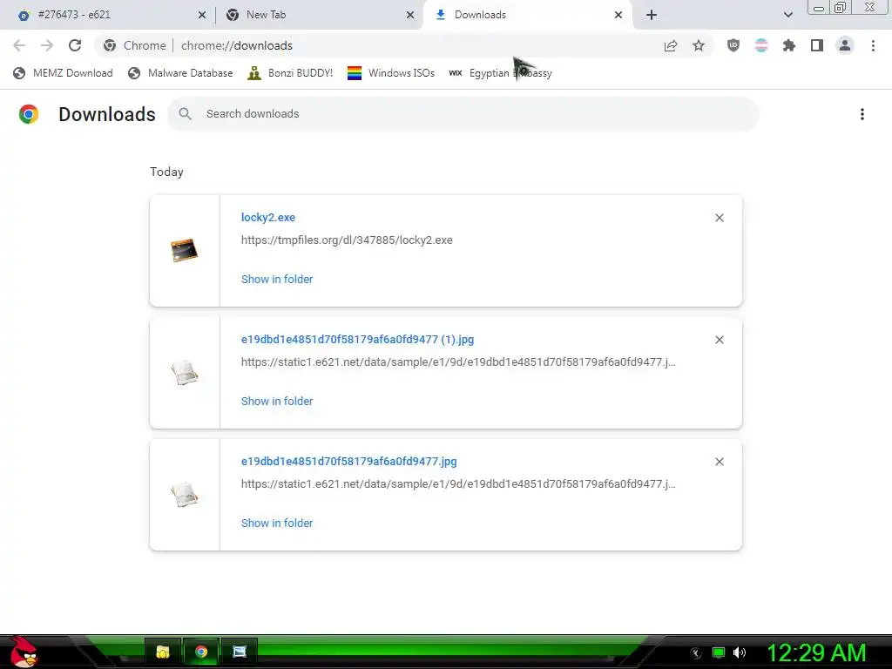Image resolution: width=892 pixels, height=669 pixels.
Task: Click the address bar URL chrome://downloads
Action: click(x=237, y=45)
